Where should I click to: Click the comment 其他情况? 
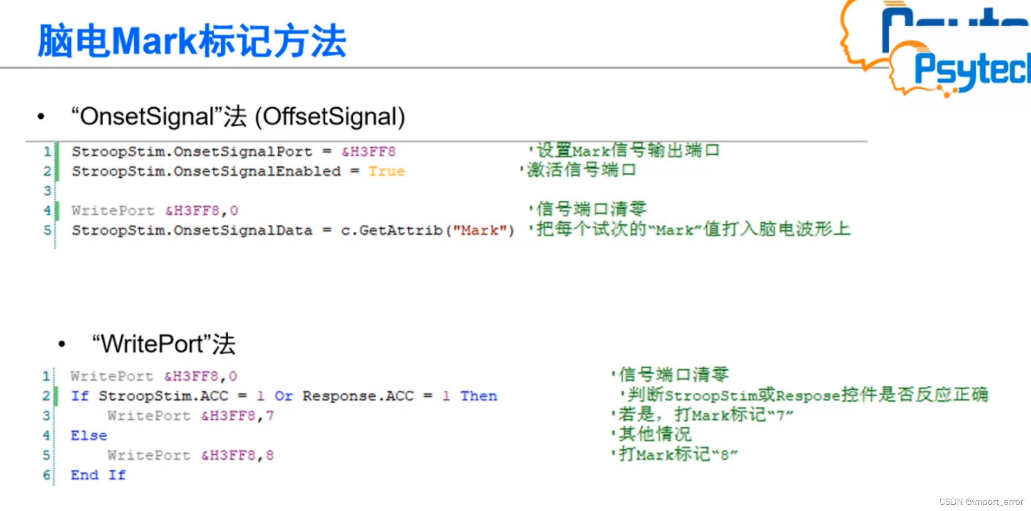click(651, 434)
